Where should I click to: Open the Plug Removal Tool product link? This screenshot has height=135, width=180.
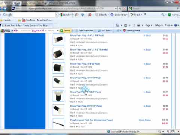point(91,120)
